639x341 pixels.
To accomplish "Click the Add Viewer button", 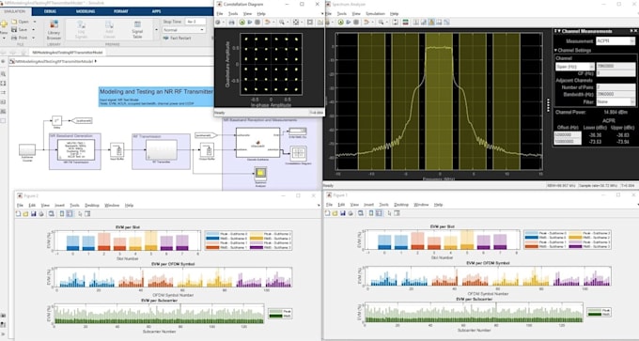I will pyautogui.click(x=109, y=30).
